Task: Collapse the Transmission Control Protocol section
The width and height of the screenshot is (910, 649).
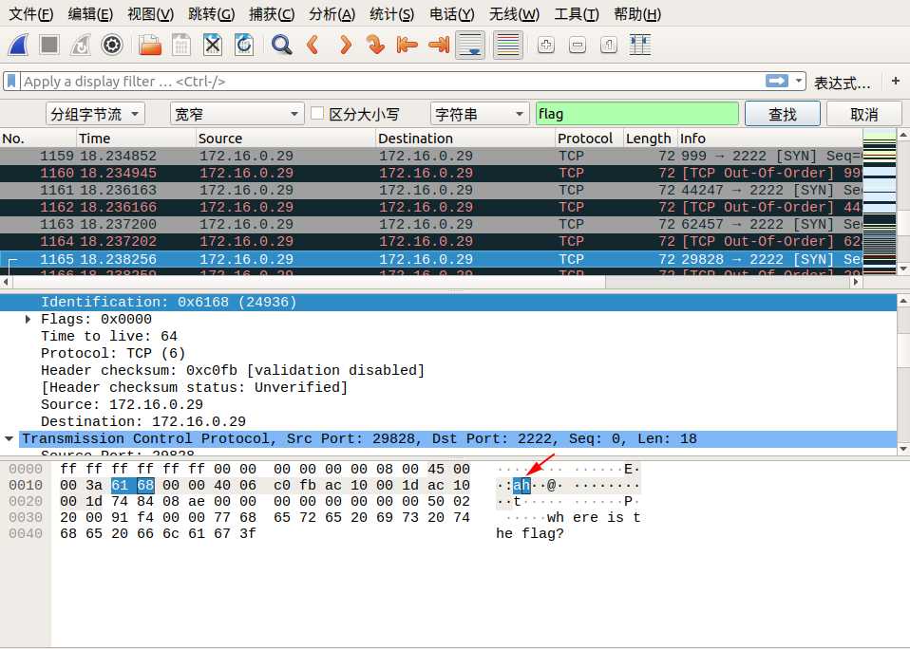Action: point(9,438)
